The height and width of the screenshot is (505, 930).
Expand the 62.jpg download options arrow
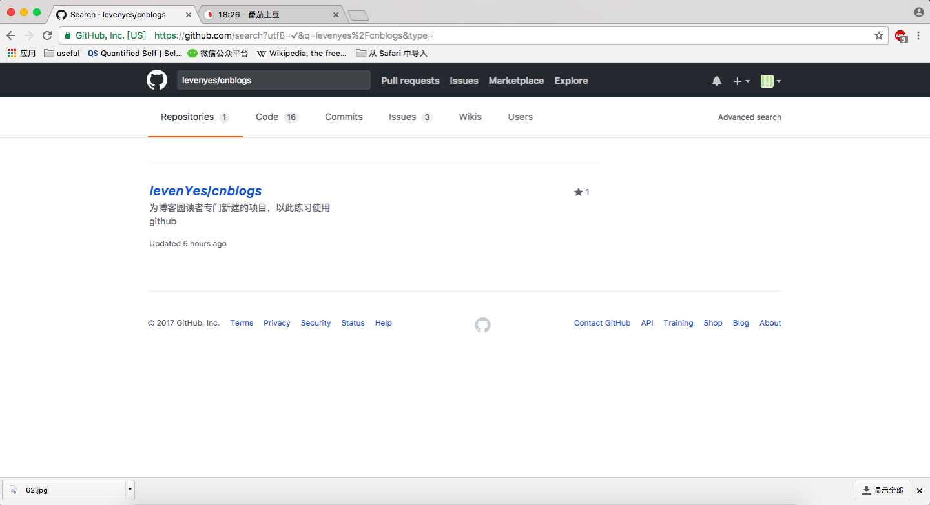tap(130, 490)
